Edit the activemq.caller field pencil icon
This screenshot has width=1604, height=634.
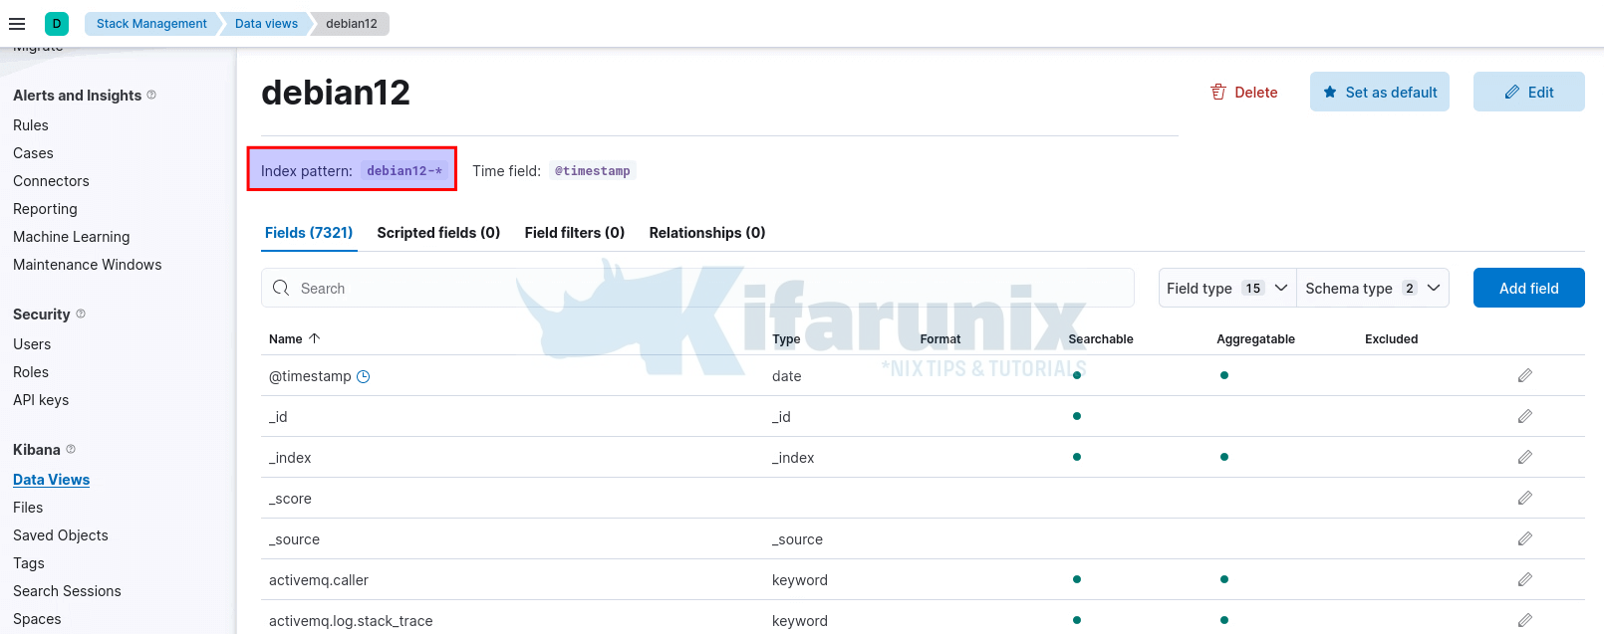click(x=1524, y=579)
